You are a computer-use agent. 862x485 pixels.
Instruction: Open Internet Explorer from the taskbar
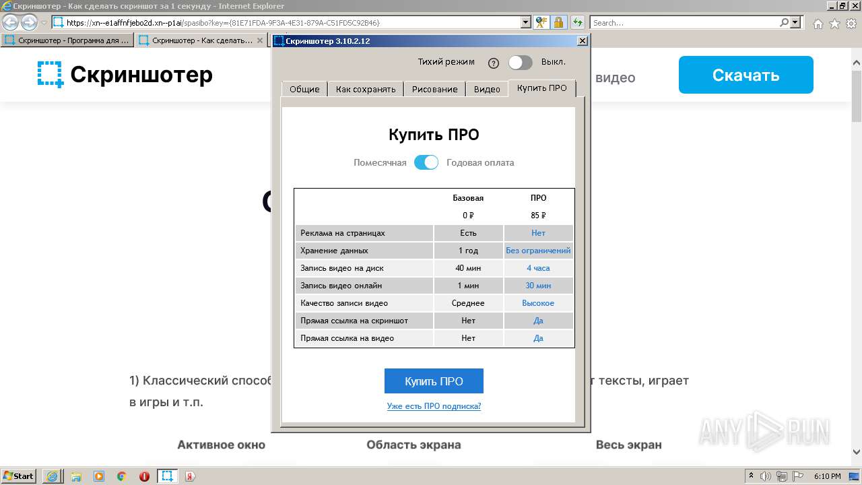click(x=53, y=476)
